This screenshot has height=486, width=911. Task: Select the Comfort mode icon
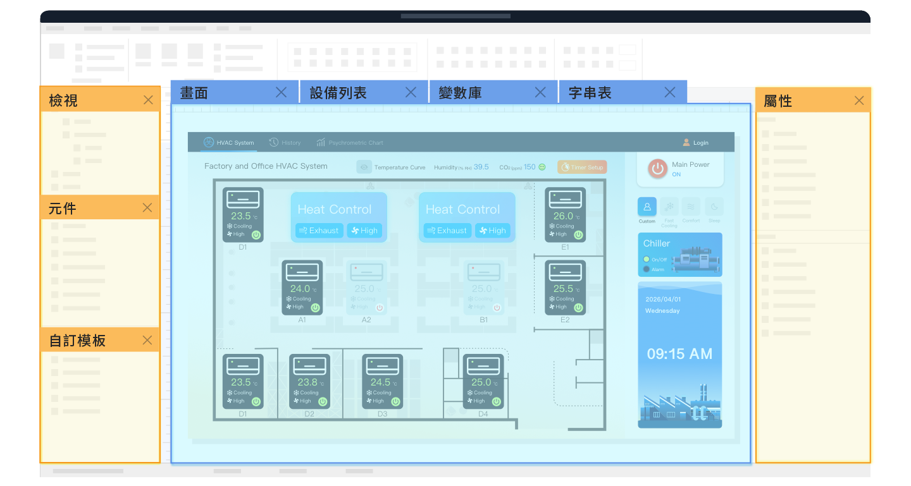pos(691,207)
